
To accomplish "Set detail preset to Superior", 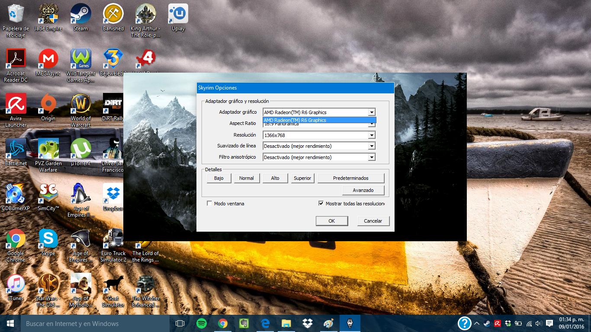I will [x=302, y=178].
